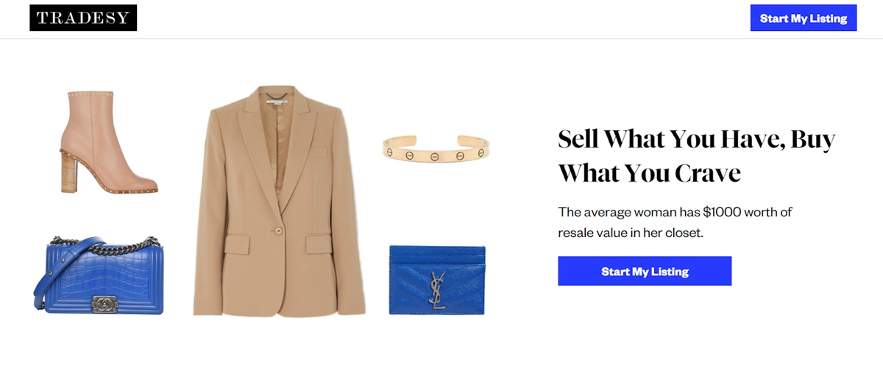
Task: Click Start My Listing below the paragraph
Action: coord(645,271)
